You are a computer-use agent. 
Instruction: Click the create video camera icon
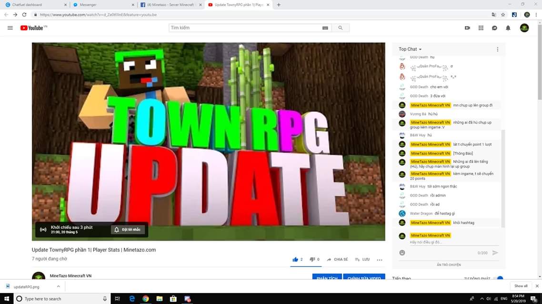click(467, 28)
